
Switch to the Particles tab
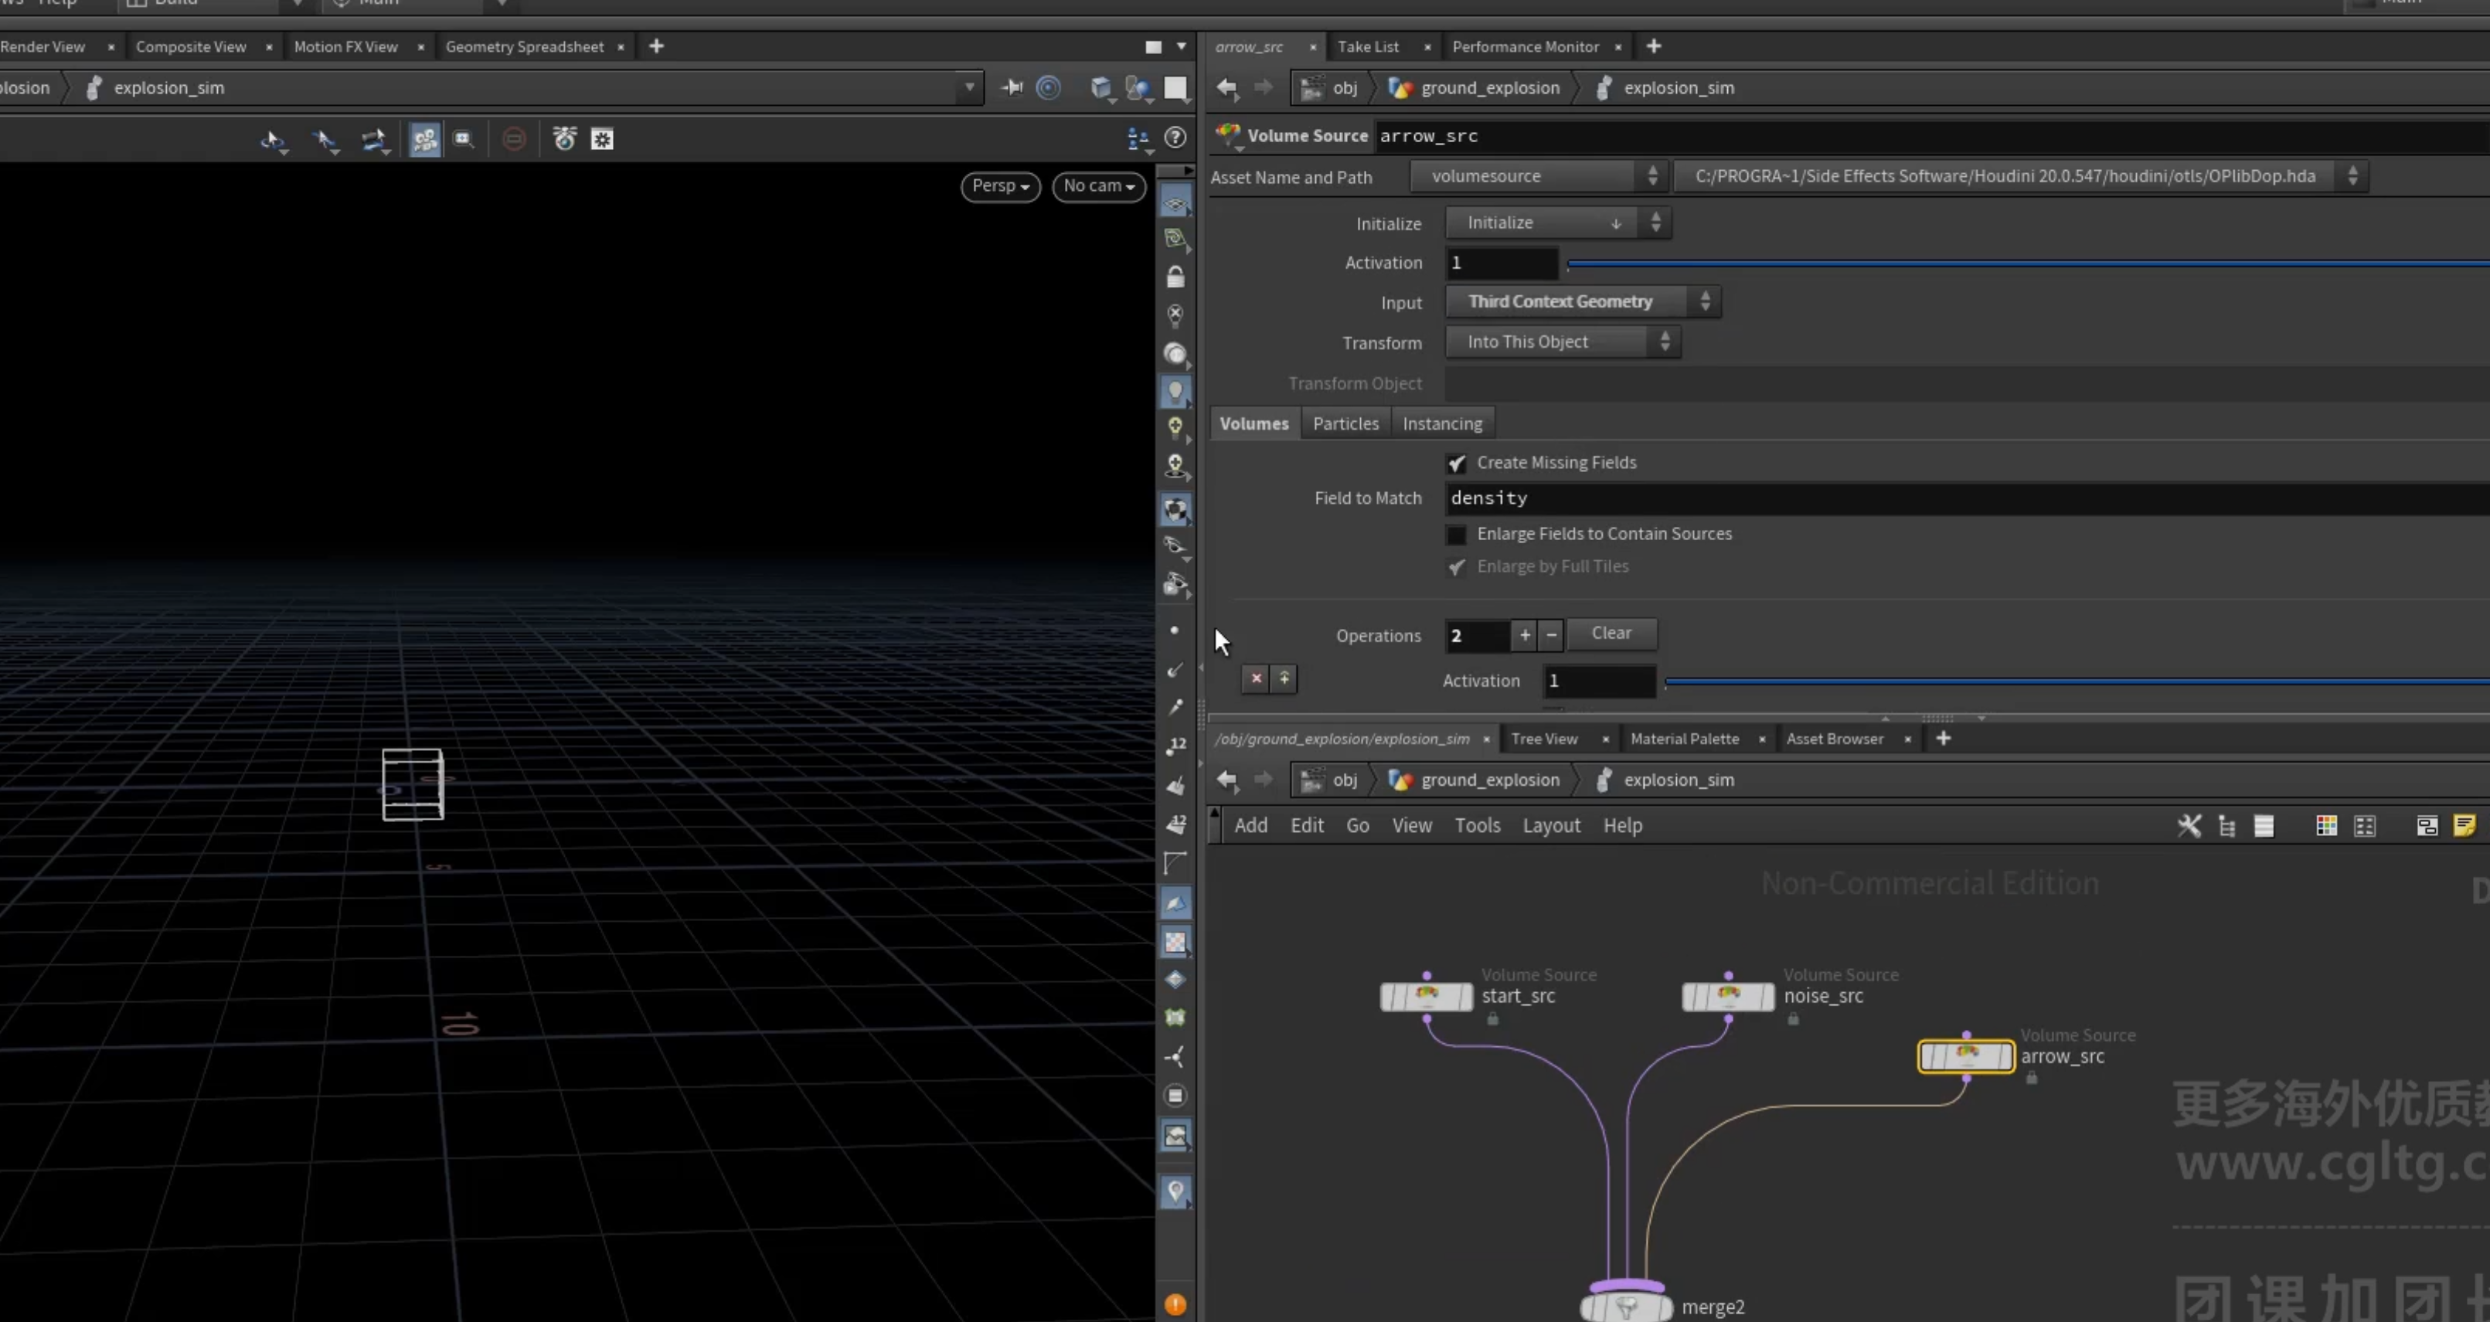[x=1345, y=423]
